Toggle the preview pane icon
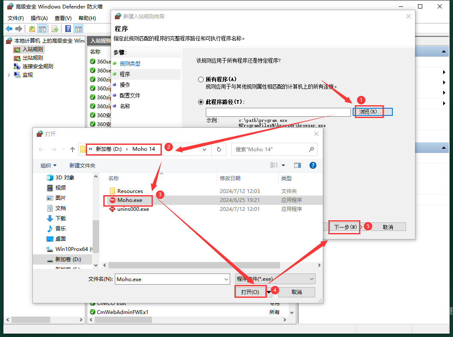This screenshot has height=337, width=453. click(x=297, y=165)
